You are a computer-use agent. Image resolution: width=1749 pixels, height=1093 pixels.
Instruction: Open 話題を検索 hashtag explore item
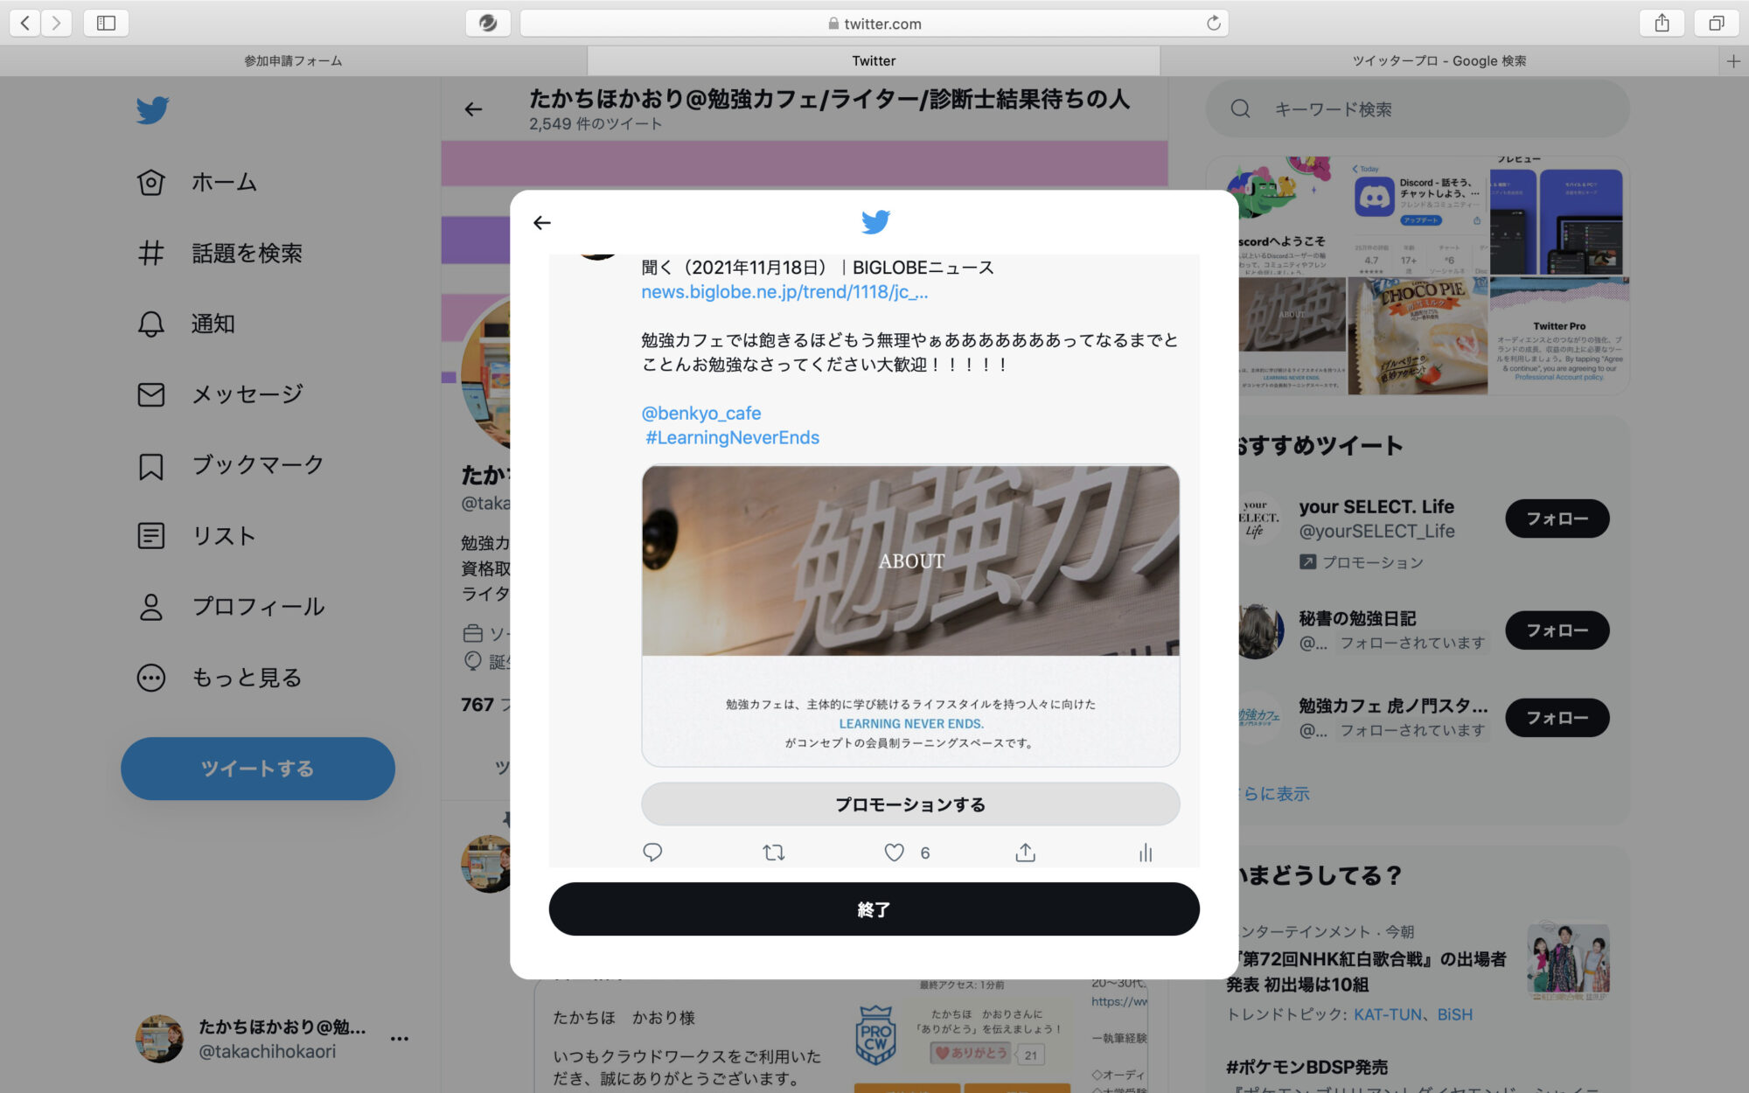pos(219,253)
